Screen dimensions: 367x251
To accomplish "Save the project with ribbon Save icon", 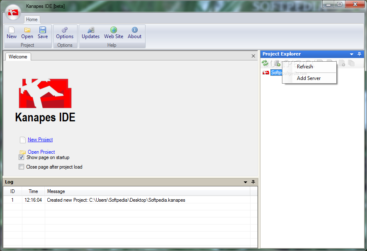I will tap(43, 33).
